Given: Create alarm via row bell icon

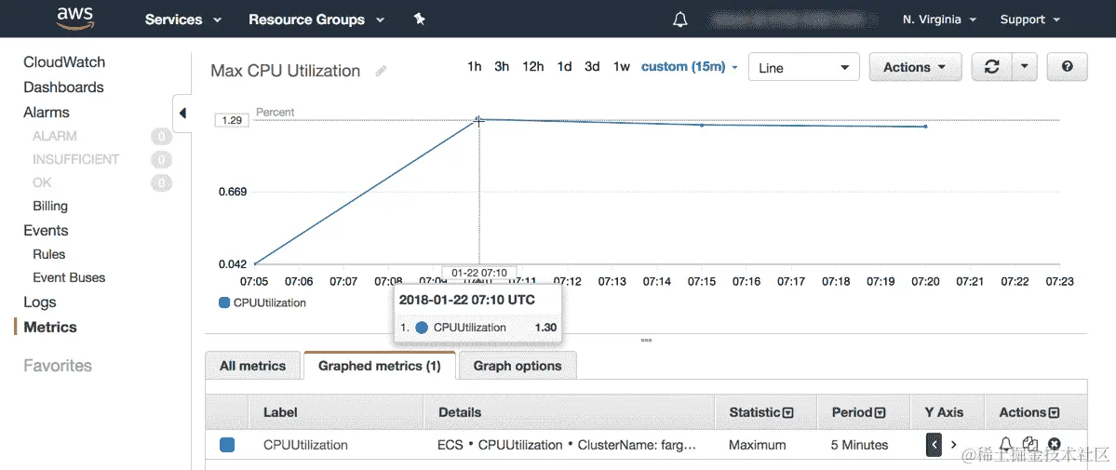Looking at the screenshot, I should pos(1005,444).
